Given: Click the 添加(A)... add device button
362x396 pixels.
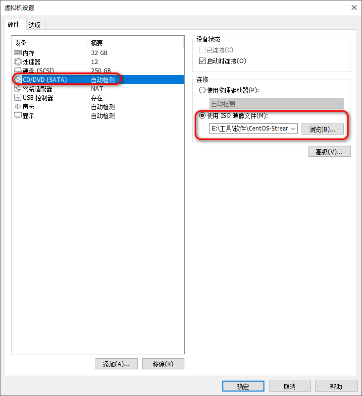Looking at the screenshot, I should coord(116,364).
